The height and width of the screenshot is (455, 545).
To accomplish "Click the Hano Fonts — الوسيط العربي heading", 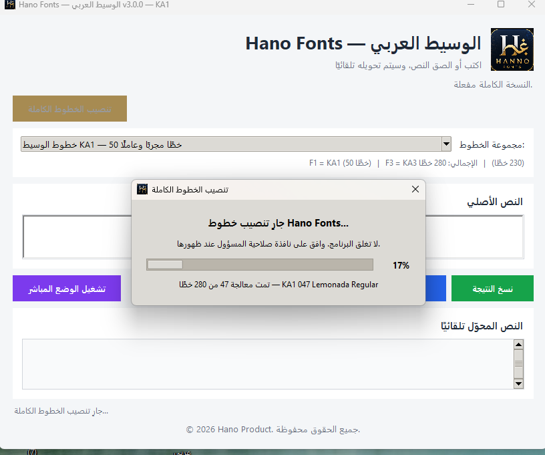I will [363, 44].
